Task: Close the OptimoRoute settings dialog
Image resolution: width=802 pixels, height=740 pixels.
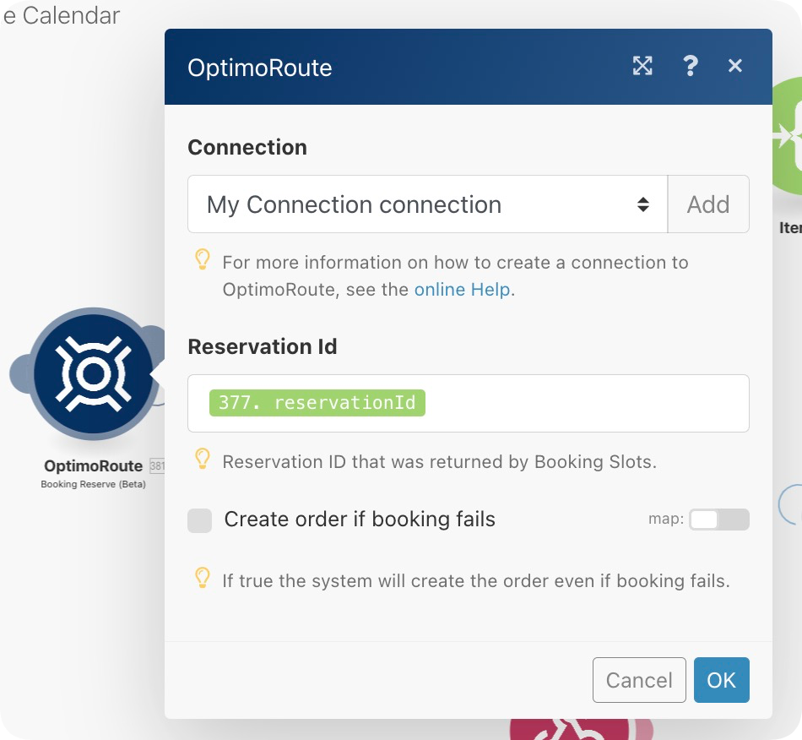Action: pyautogui.click(x=735, y=66)
